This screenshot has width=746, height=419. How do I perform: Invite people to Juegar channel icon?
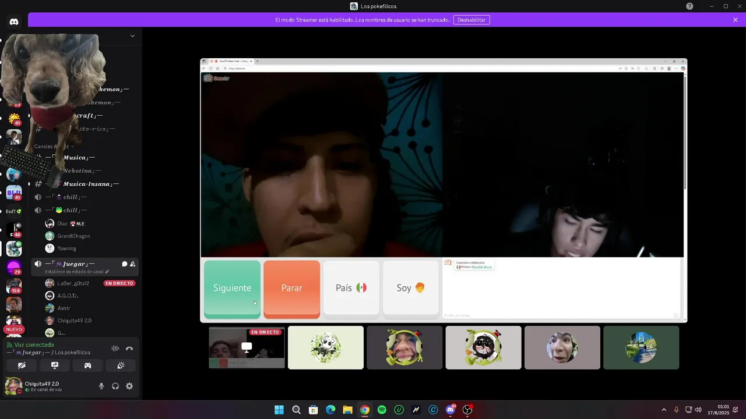(133, 264)
